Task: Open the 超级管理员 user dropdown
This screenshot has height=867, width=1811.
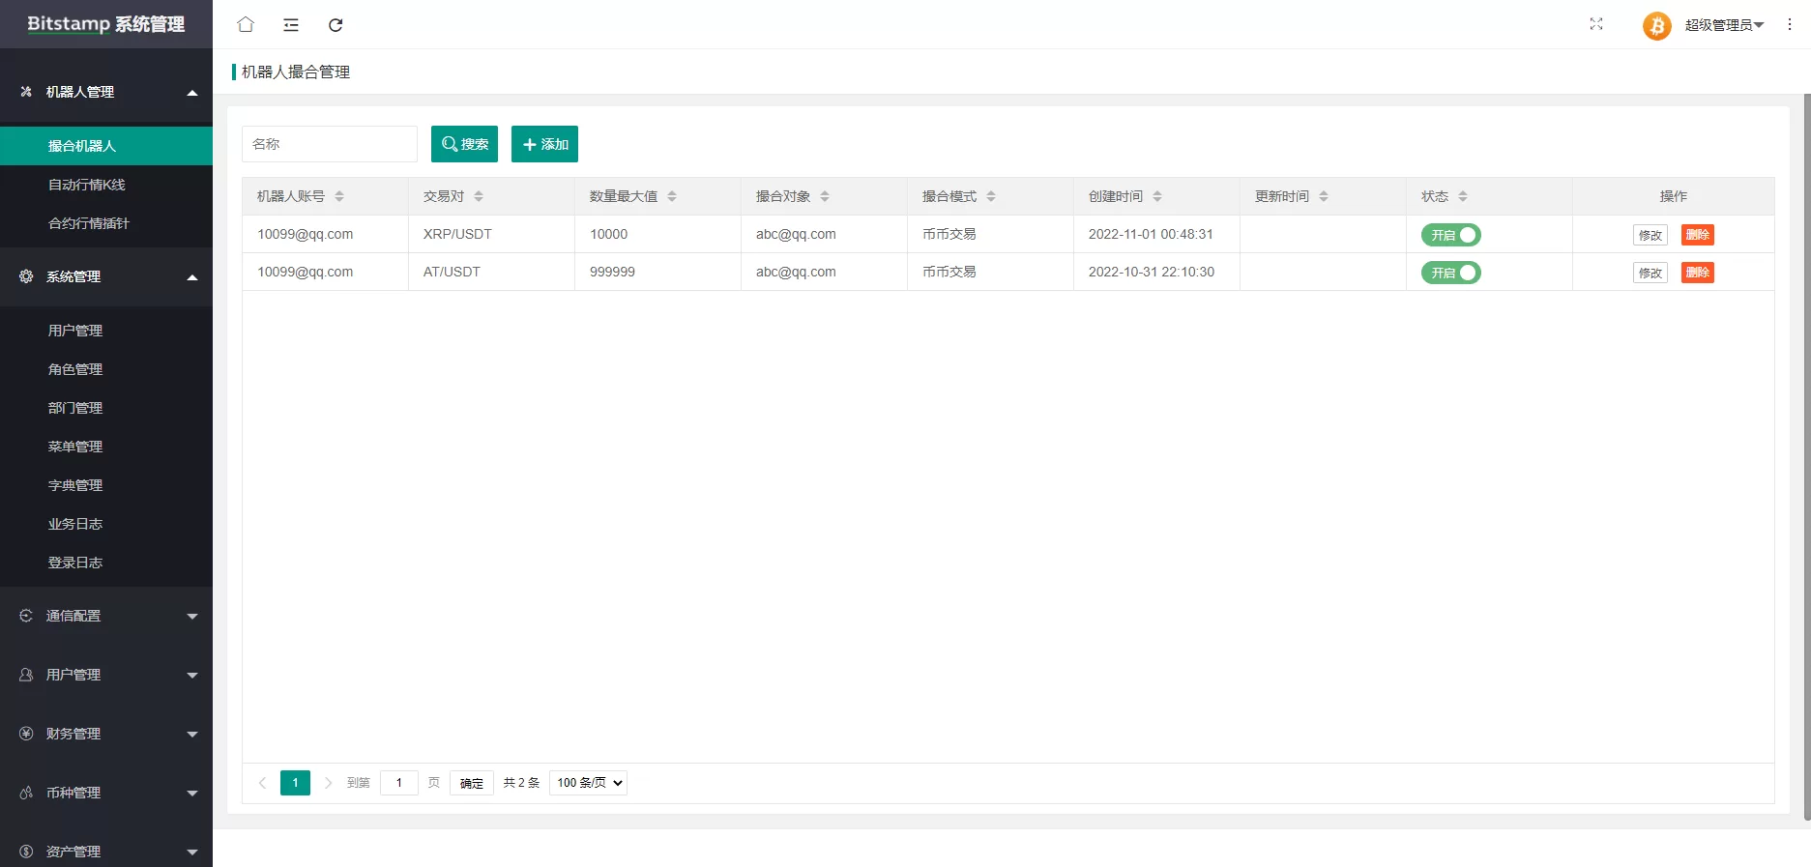Action: pos(1724,25)
